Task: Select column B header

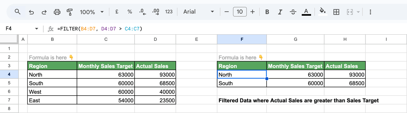Action: 52,39
